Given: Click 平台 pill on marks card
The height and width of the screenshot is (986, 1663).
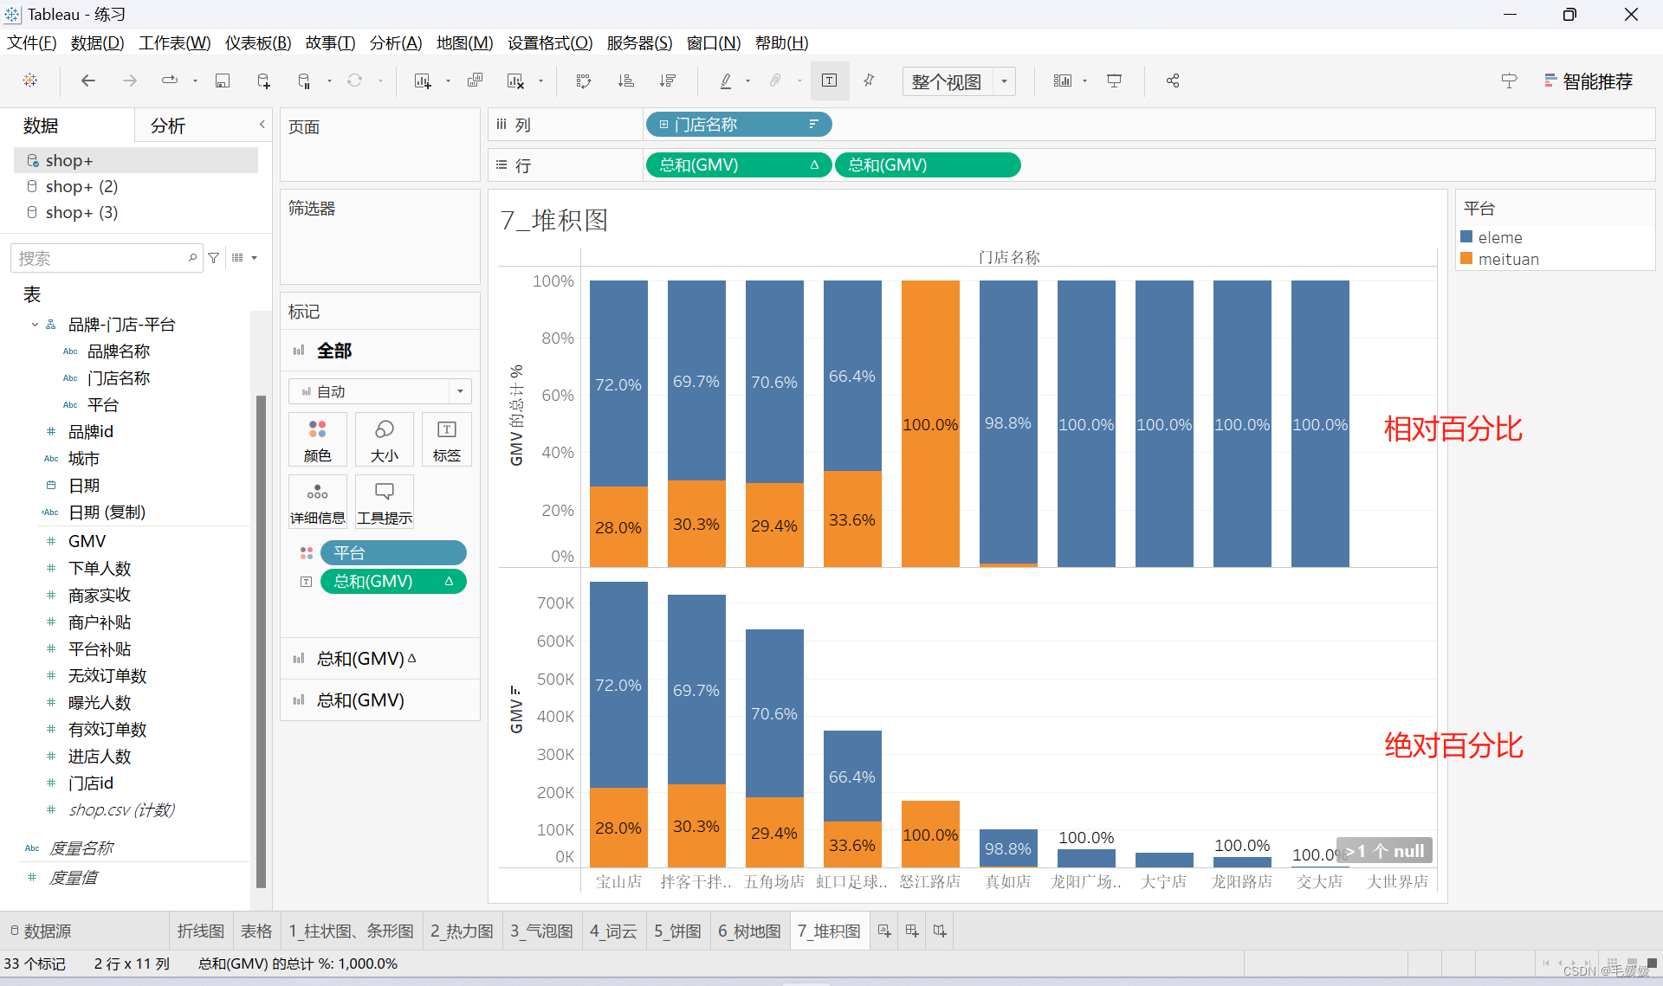Looking at the screenshot, I should [x=393, y=552].
